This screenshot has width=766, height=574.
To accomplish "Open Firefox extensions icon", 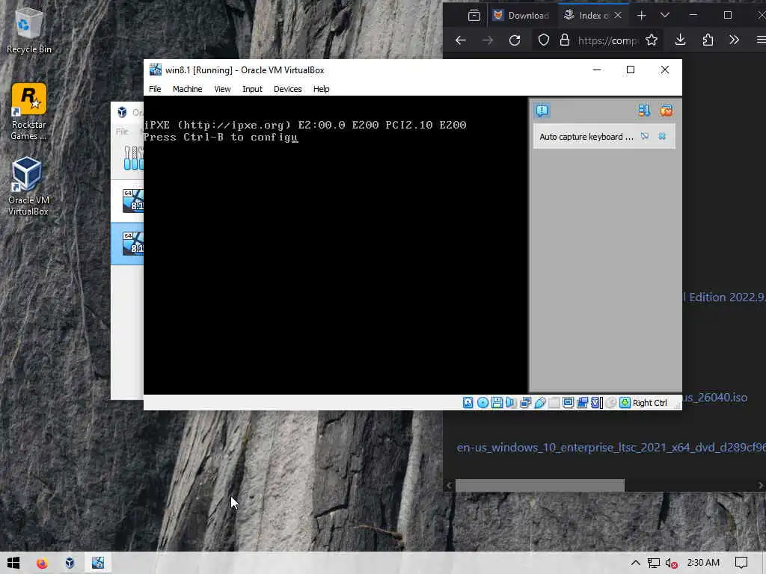I will coord(708,40).
